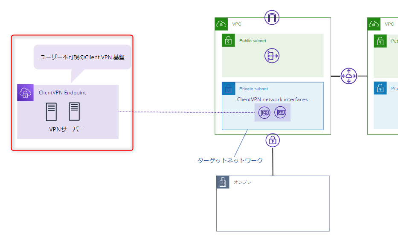Click the left VPC cloud icon

tap(221, 24)
